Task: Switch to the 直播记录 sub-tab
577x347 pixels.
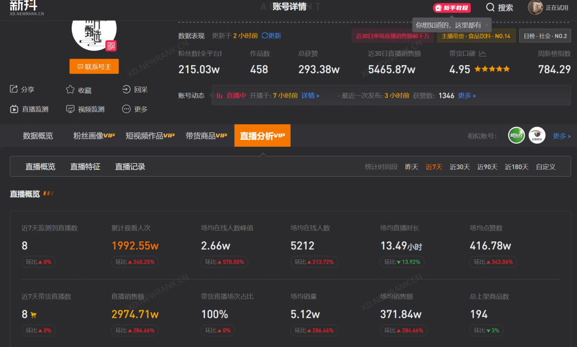Action: pyautogui.click(x=130, y=167)
